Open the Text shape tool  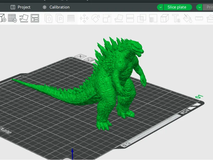click(176, 19)
